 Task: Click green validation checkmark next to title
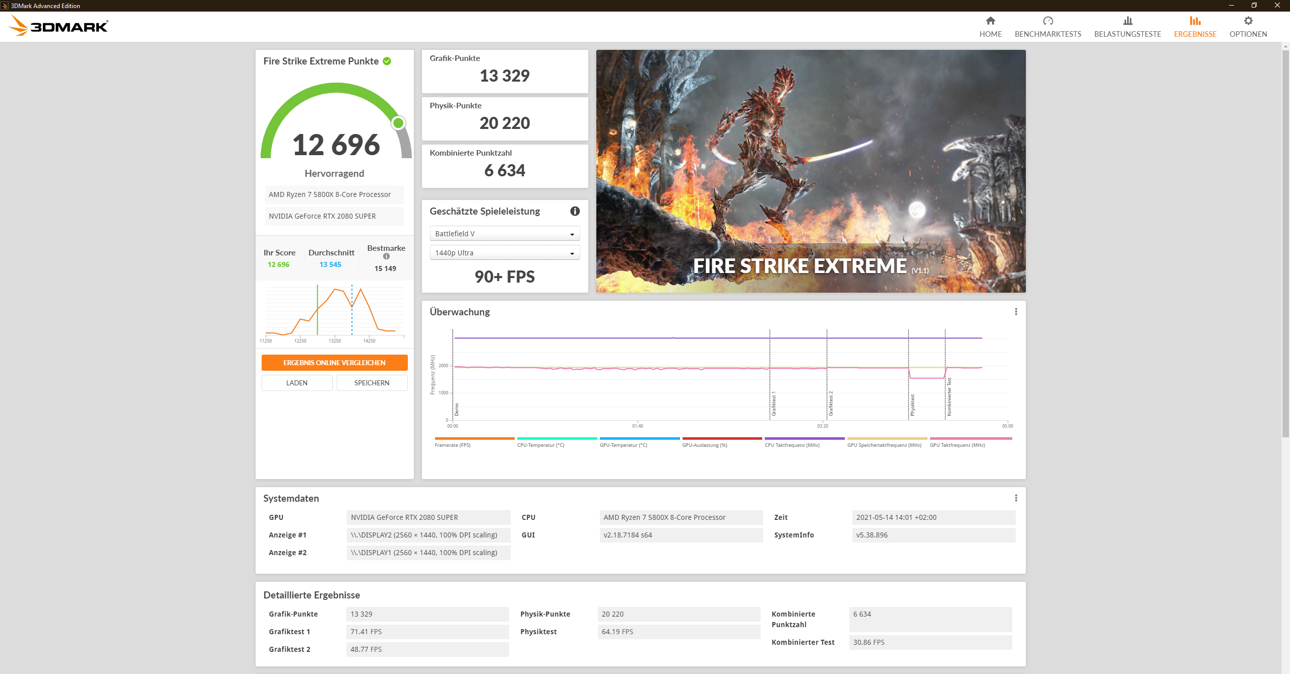(x=387, y=61)
